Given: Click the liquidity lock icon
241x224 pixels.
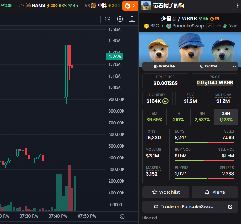Looking at the screenshot, I should tap(165, 101).
